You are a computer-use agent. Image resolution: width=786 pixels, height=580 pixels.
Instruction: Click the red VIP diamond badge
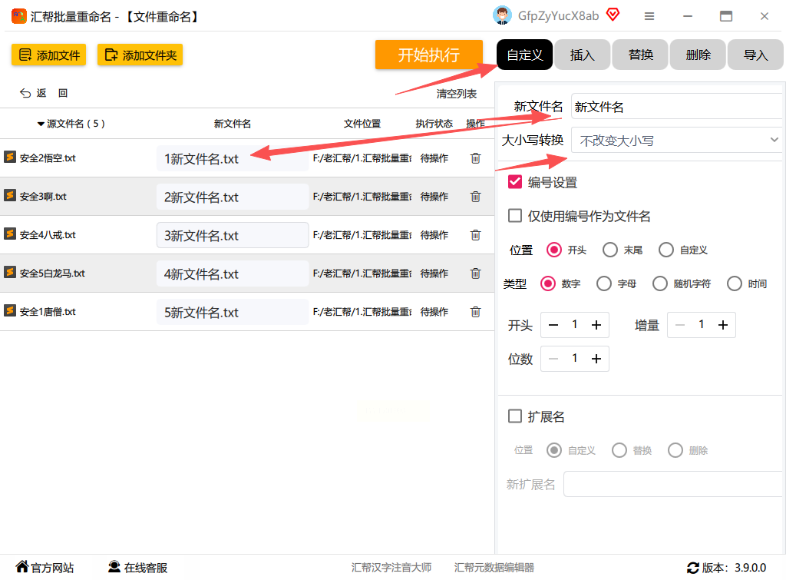click(613, 15)
